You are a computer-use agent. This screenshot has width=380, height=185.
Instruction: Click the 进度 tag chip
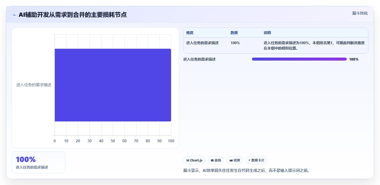[x=235, y=160]
